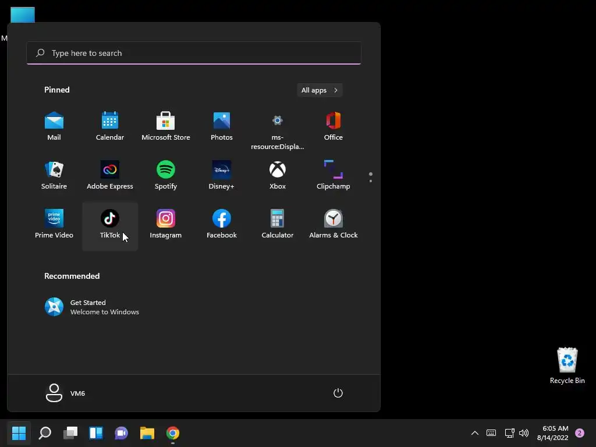Open Adobe Express
This screenshot has width=596, height=447.
(110, 176)
